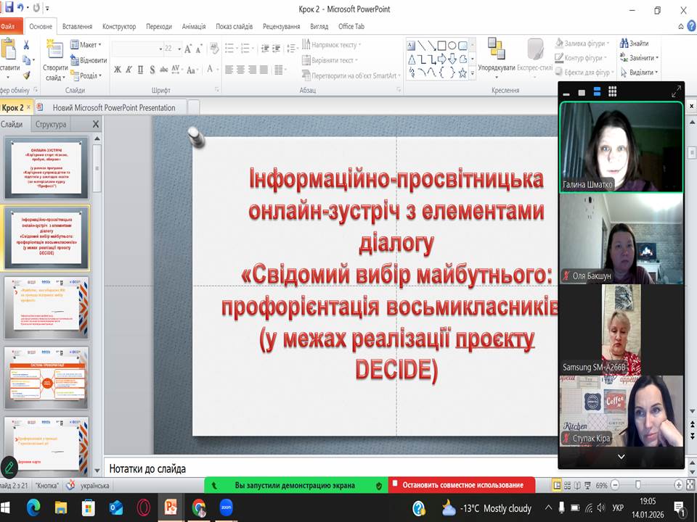Toggle bold (Ж) formatting
This screenshot has height=522, width=697.
(x=117, y=70)
